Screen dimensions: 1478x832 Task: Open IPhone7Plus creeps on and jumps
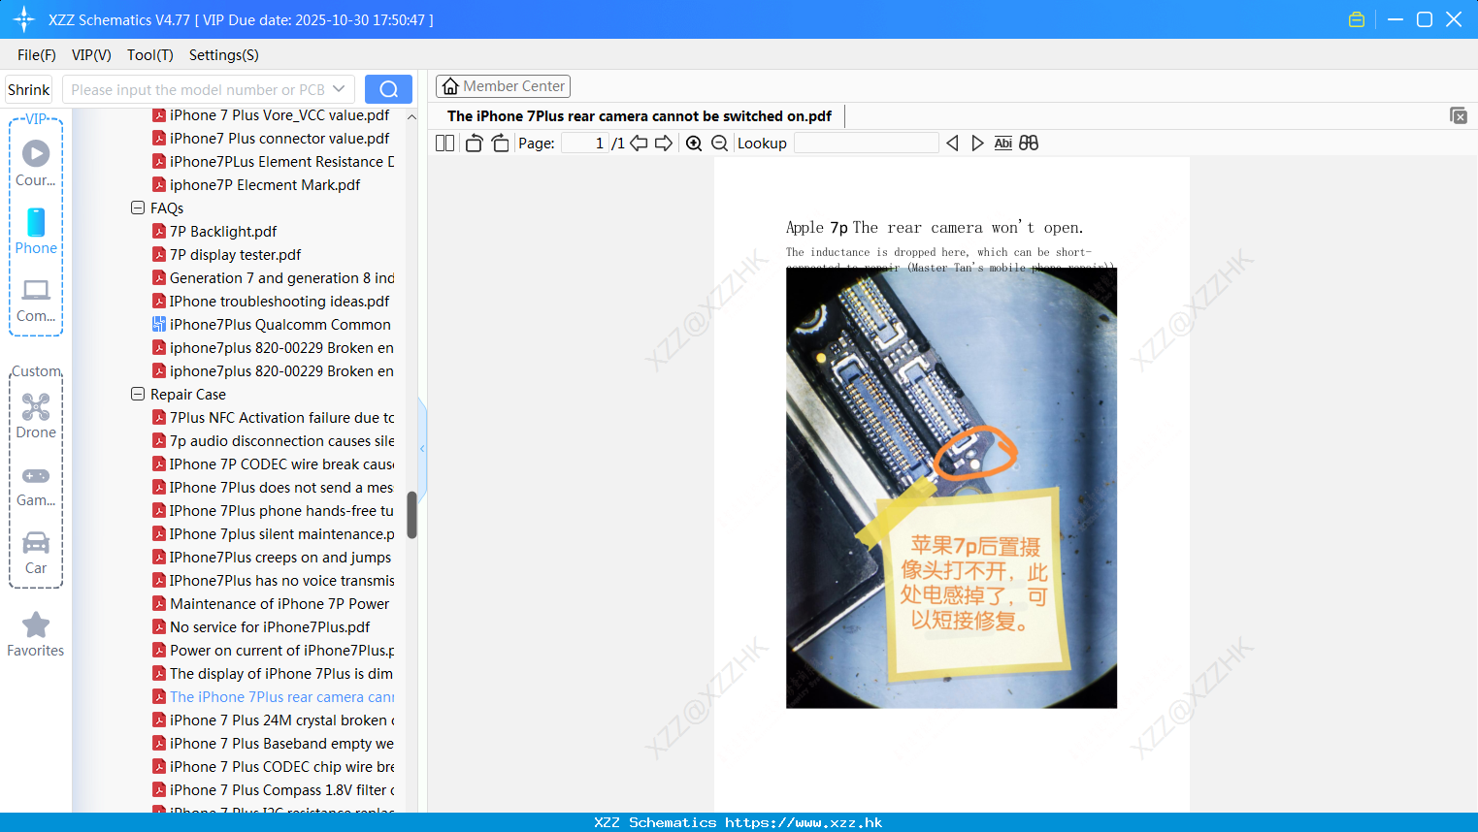(x=273, y=557)
